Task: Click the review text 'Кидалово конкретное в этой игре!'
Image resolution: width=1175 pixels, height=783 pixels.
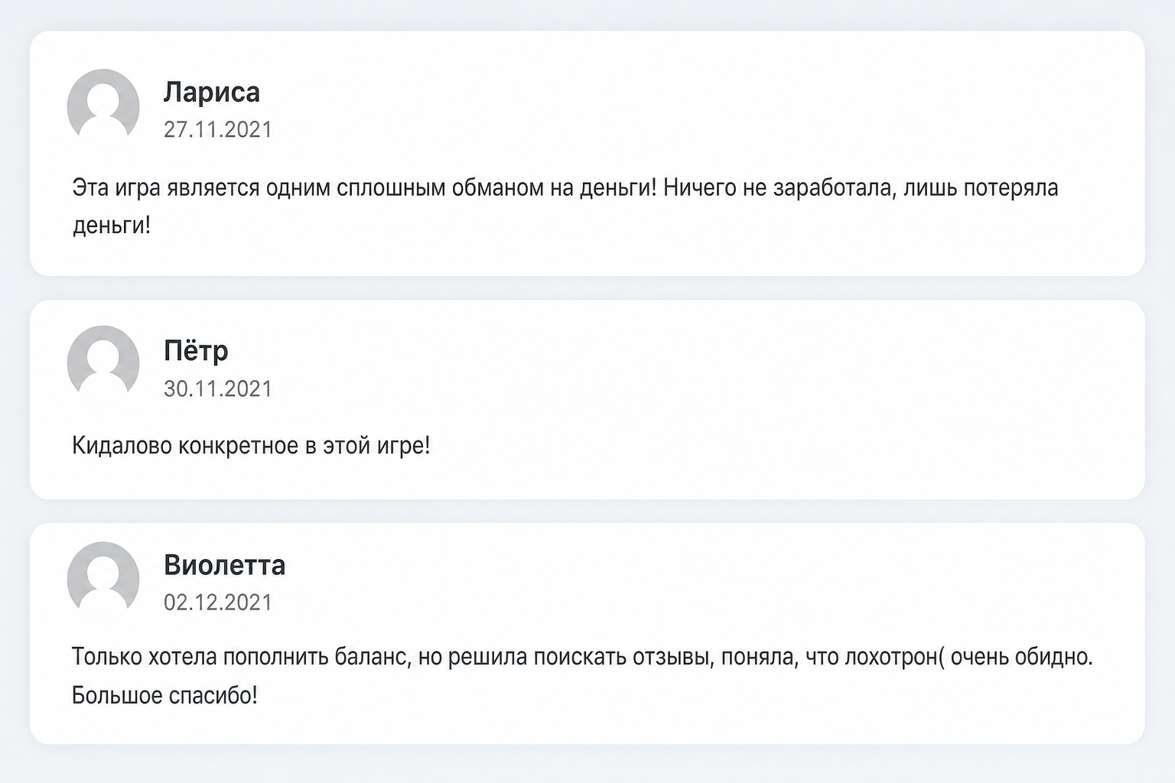Action: point(251,445)
